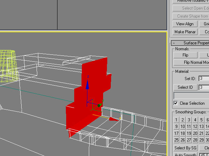Toggle smoothing group 27
The image size is (209, 156).
pyautogui.click(x=189, y=140)
